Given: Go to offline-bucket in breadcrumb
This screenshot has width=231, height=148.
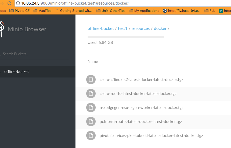Looking at the screenshot, I should 101,28.
